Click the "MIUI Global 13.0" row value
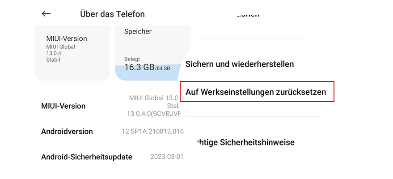 click(x=154, y=98)
